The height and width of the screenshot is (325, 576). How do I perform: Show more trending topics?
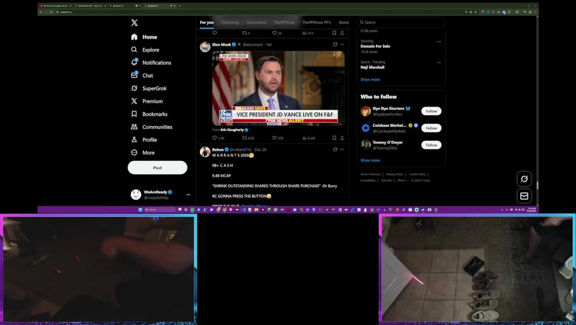(x=370, y=79)
